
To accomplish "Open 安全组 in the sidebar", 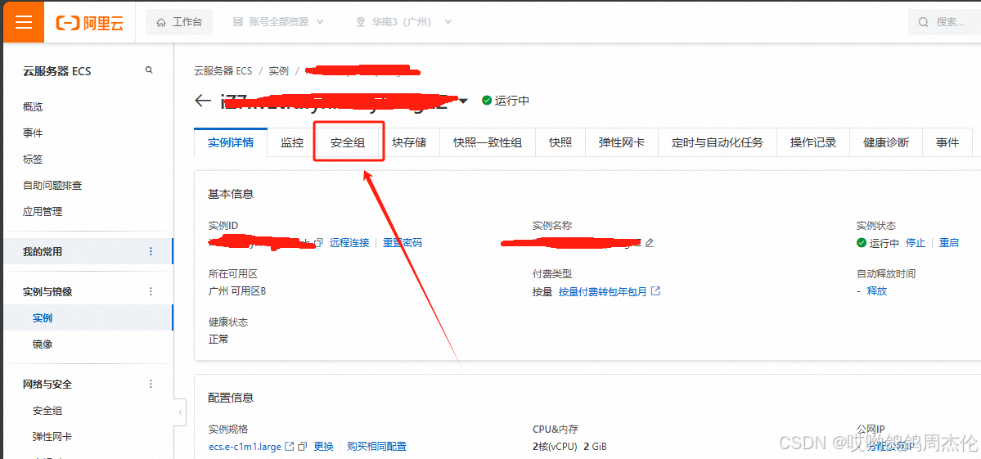I will click(47, 411).
